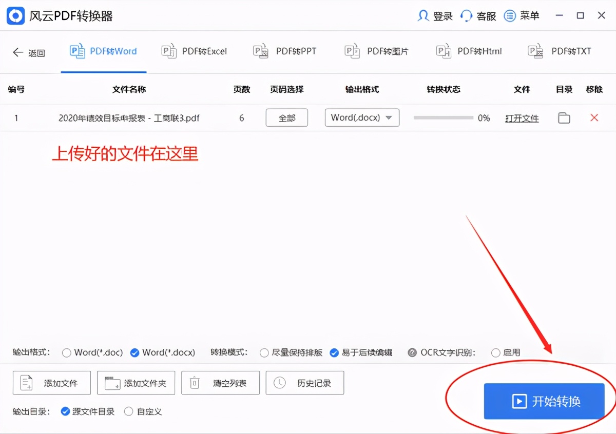Open output folder icon in 目录 column
Viewport: 616px width, 434px height.
pos(564,117)
